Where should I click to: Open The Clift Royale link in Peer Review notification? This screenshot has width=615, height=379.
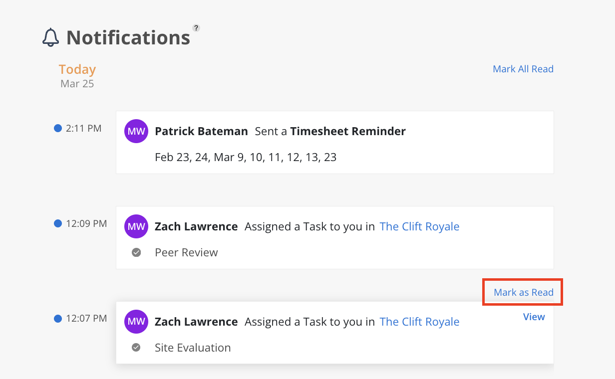419,226
